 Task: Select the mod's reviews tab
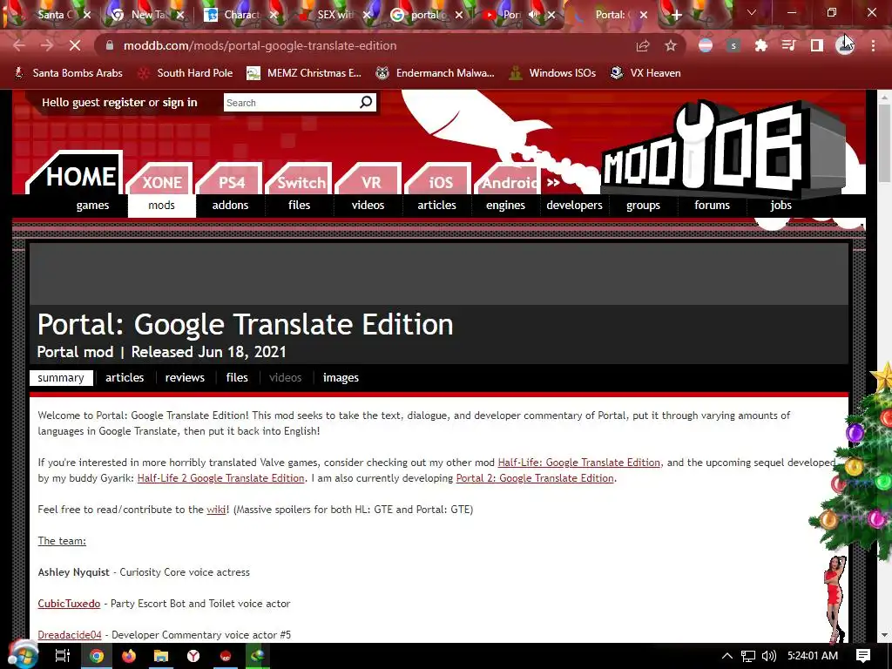coord(185,378)
